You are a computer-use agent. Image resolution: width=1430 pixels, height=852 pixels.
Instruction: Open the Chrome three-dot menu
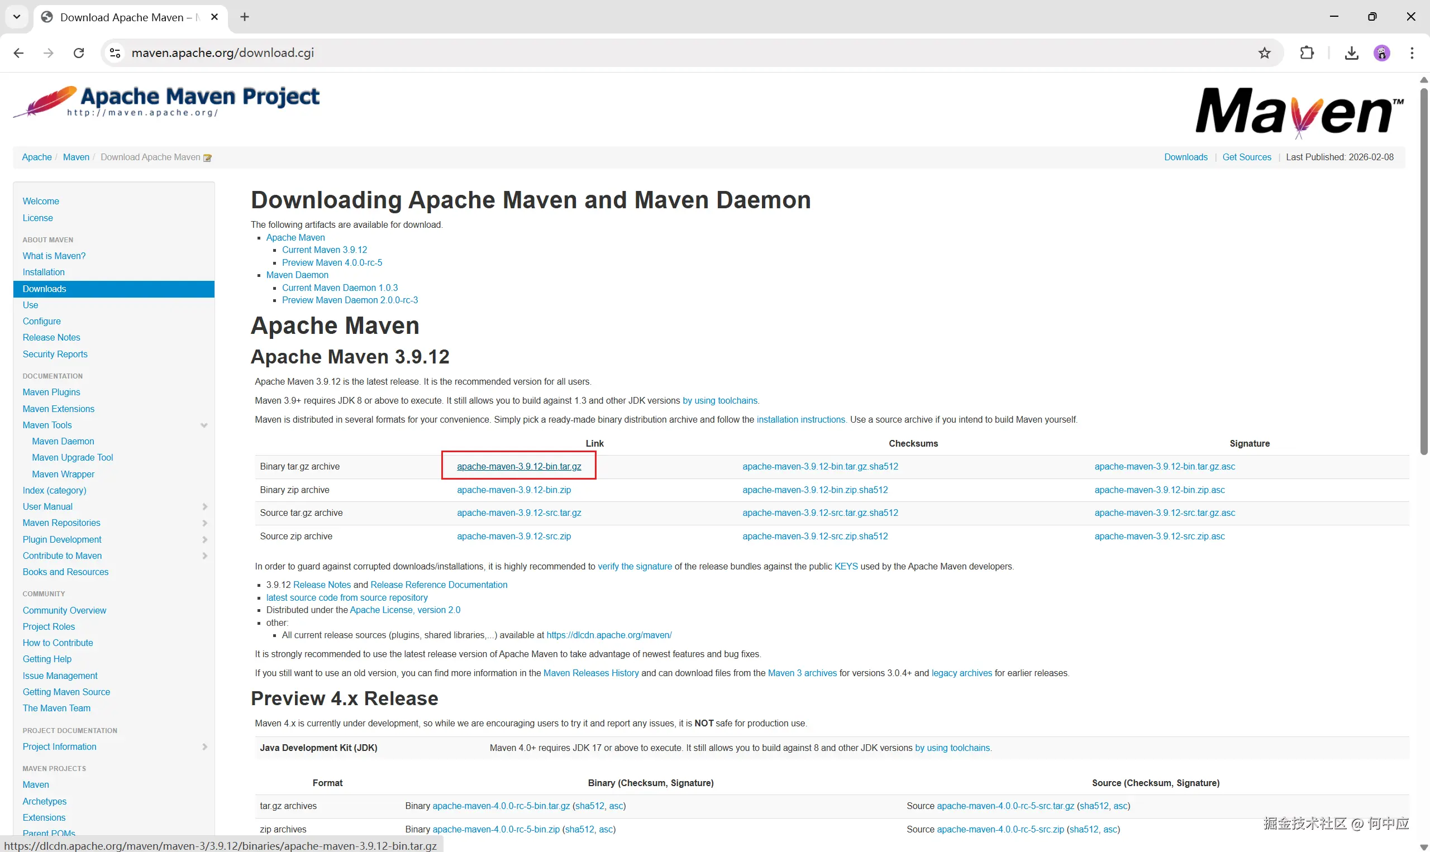pyautogui.click(x=1412, y=53)
